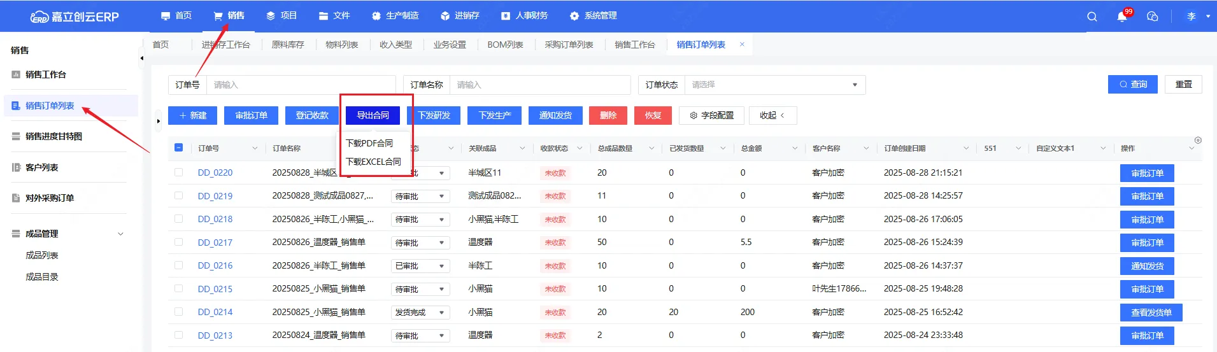This screenshot has height=352, width=1217.
Task: Choose 下载PDF合同 from the menu
Action: click(369, 143)
